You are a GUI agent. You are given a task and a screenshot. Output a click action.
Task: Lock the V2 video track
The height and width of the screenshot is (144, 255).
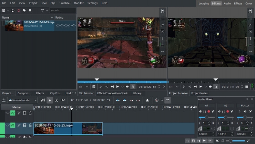[30, 113]
